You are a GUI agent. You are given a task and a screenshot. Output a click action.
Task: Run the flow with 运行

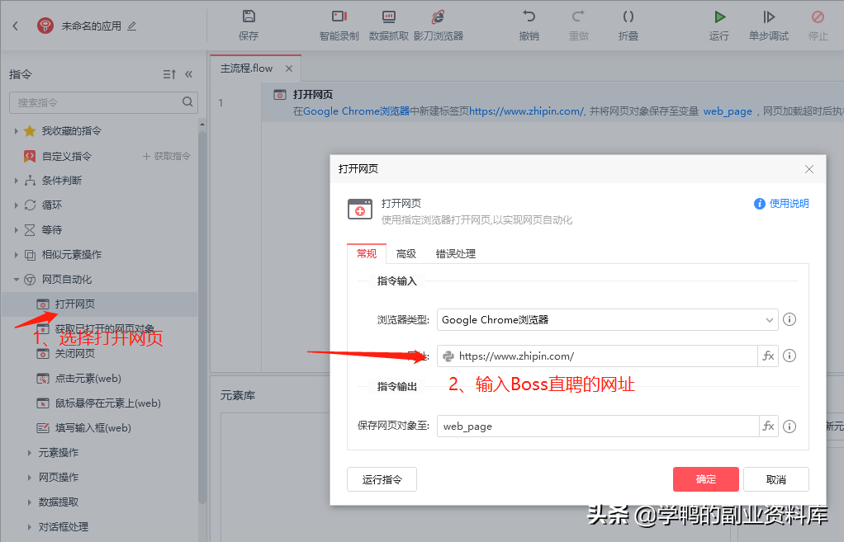point(719,26)
